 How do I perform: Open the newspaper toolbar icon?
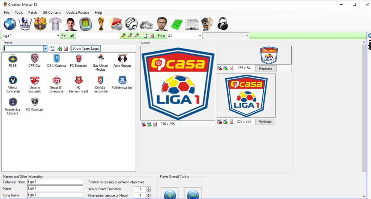pyautogui.click(x=192, y=24)
